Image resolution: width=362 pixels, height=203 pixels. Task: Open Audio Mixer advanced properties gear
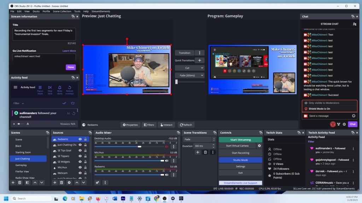[98, 183]
